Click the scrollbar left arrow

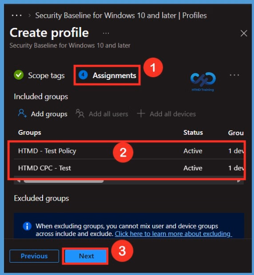point(19,181)
